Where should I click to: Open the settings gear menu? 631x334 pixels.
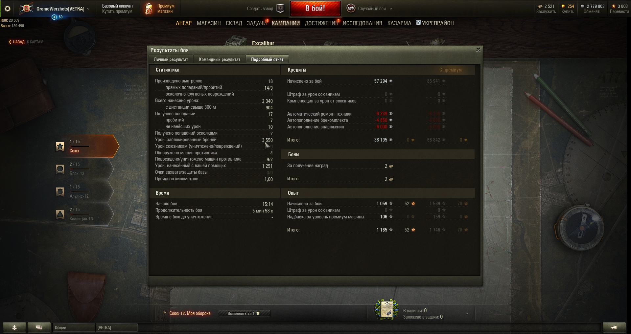click(x=8, y=9)
